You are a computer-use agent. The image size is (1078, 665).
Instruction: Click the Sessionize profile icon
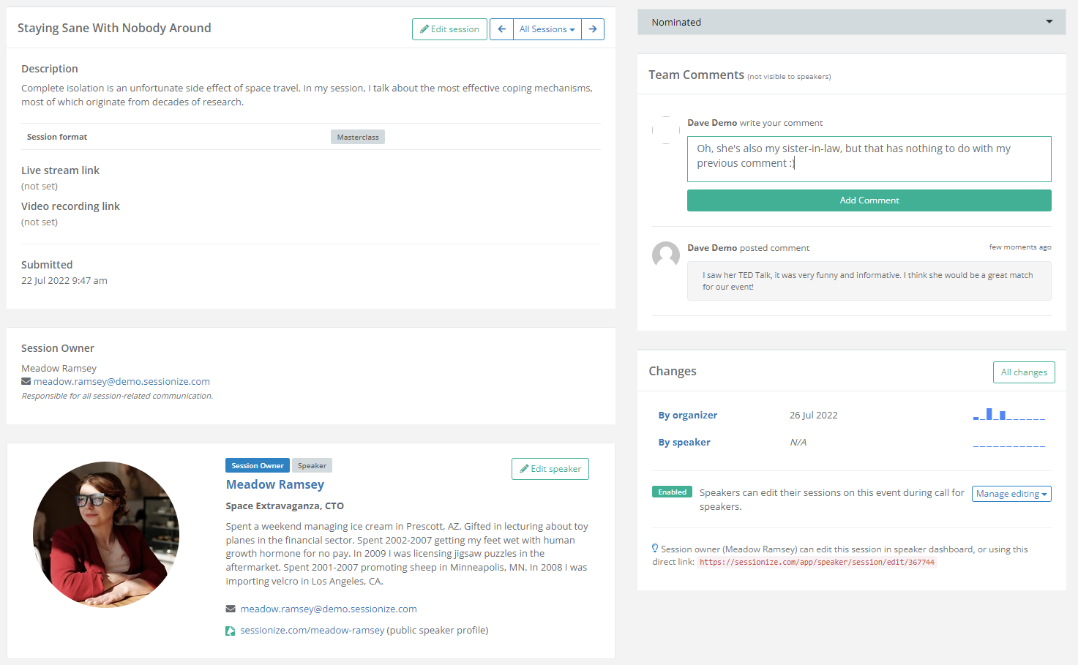coord(231,631)
